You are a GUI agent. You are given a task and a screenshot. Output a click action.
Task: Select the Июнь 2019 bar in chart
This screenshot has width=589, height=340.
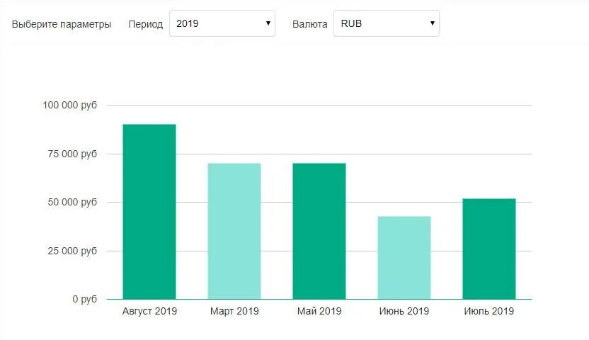coord(404,258)
